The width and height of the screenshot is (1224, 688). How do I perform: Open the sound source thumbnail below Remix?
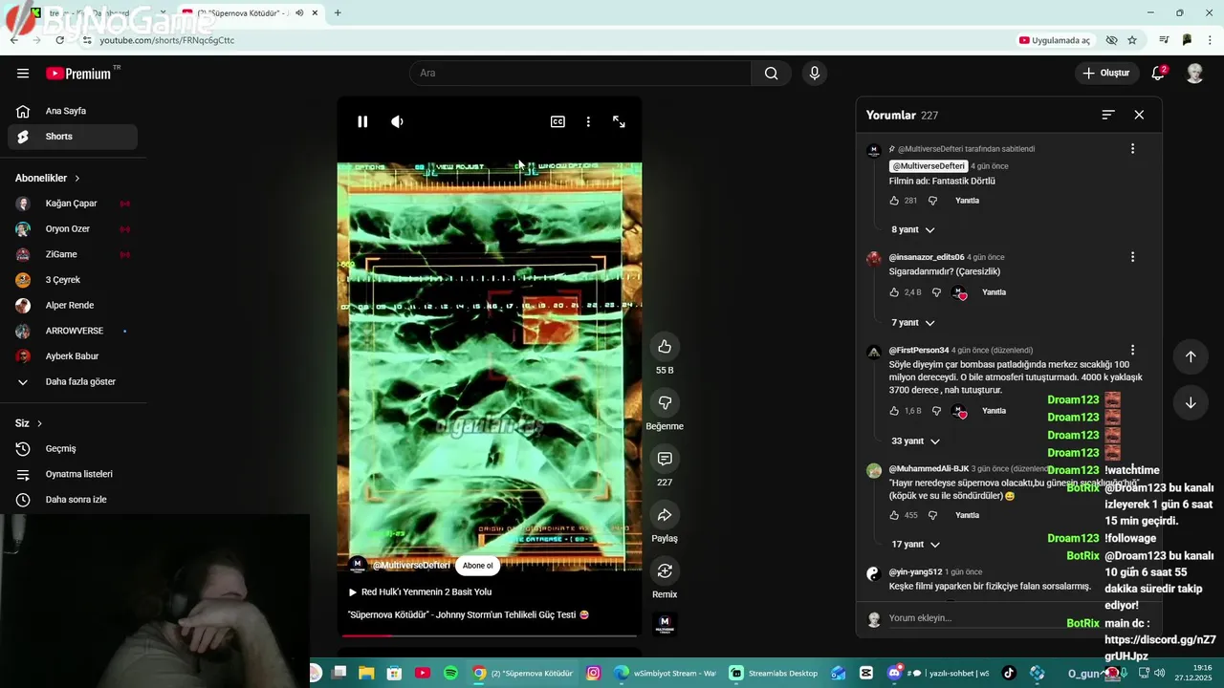(665, 625)
